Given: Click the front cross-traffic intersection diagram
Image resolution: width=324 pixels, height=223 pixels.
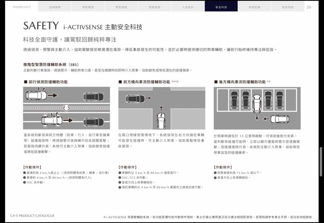Looking at the screenshot, I should pos(162,108).
